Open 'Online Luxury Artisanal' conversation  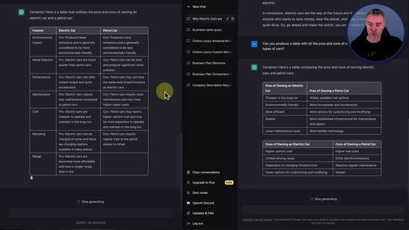point(210,41)
